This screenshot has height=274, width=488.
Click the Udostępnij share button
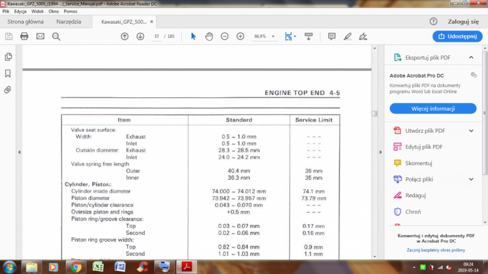457,37
